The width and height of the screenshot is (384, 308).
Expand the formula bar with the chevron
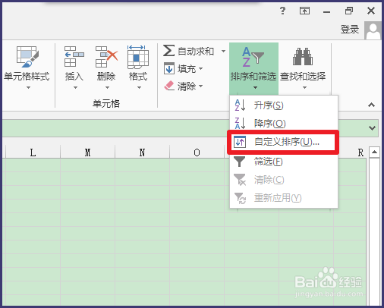(x=372, y=128)
